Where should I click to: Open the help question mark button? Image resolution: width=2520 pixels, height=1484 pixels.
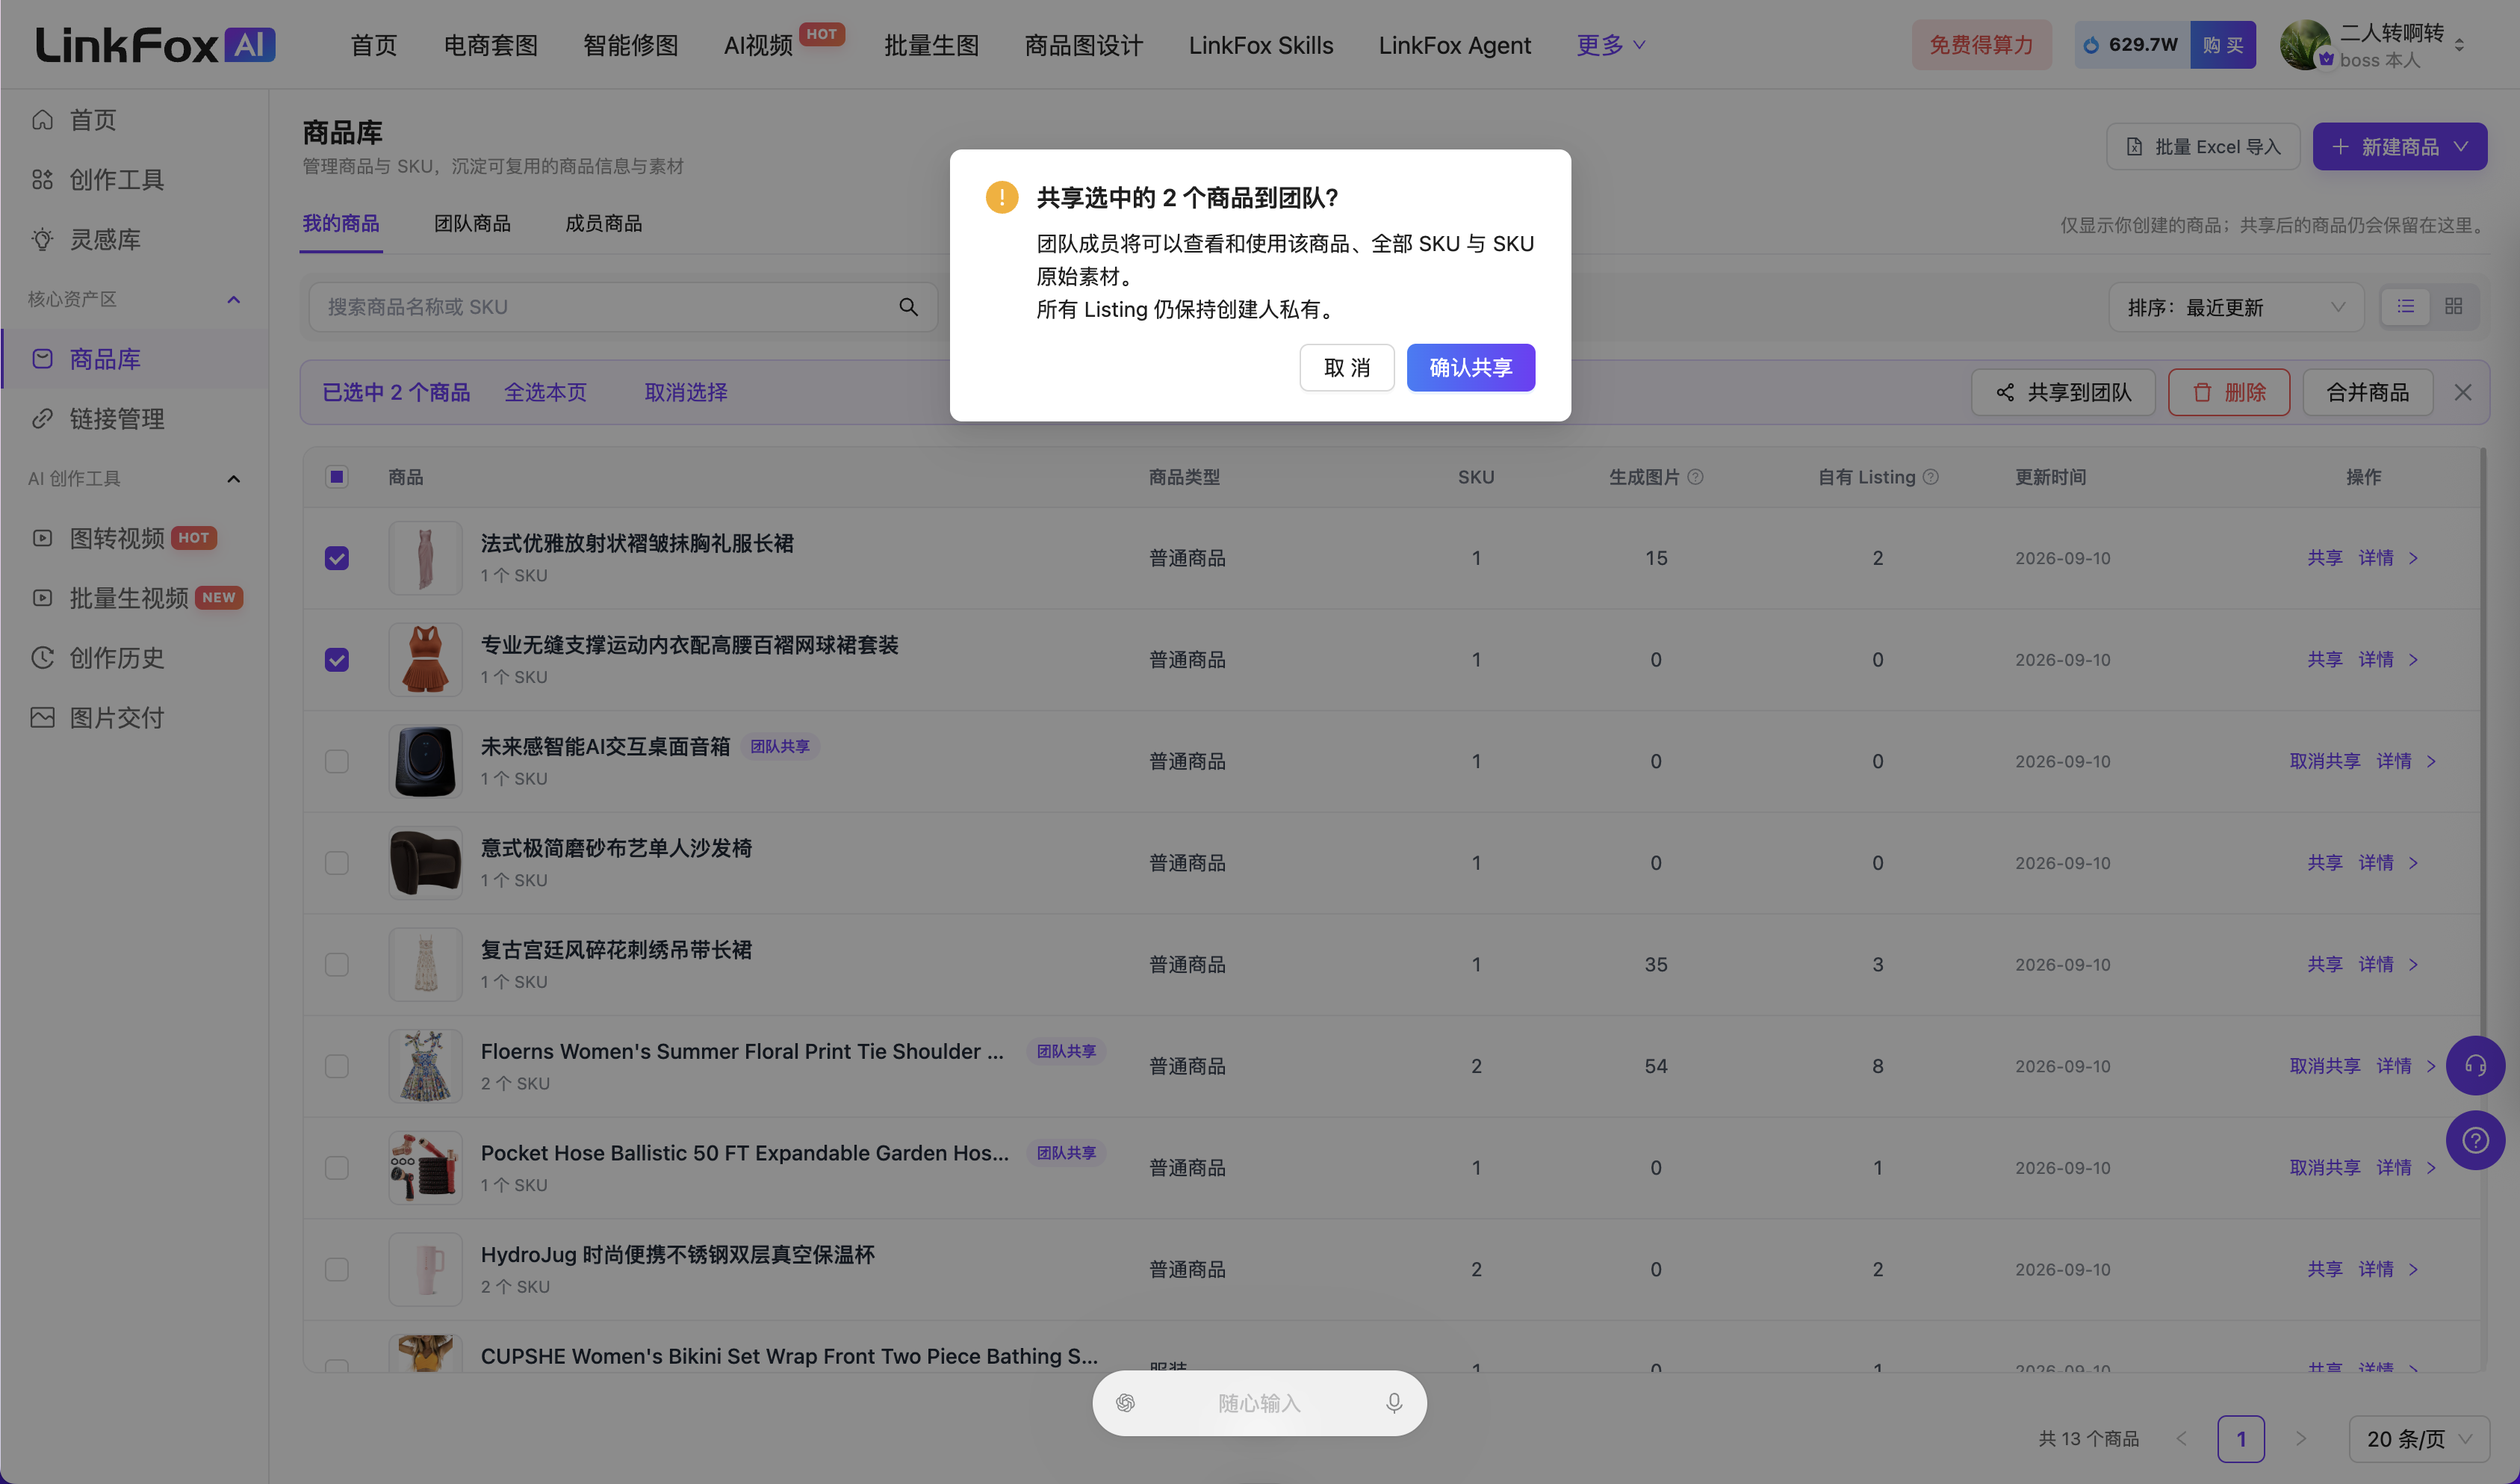point(2475,1140)
